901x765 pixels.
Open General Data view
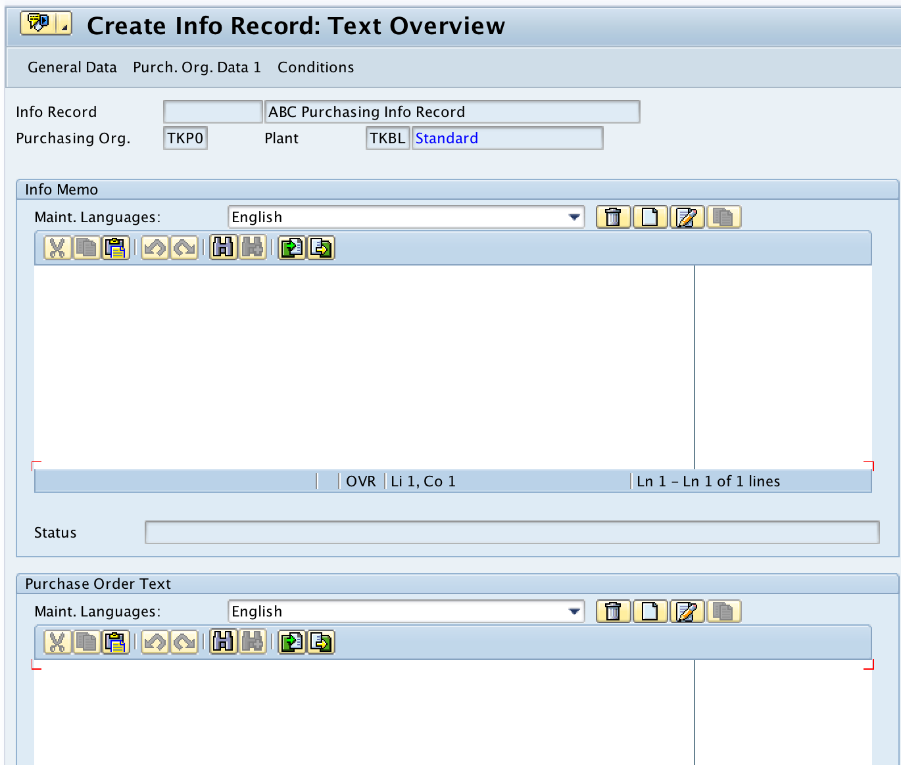pos(72,67)
